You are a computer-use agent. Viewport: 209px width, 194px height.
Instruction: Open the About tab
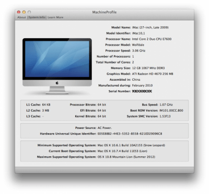point(21,17)
